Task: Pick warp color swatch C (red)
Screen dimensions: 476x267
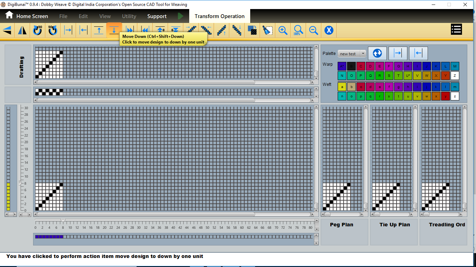Action: click(x=361, y=66)
